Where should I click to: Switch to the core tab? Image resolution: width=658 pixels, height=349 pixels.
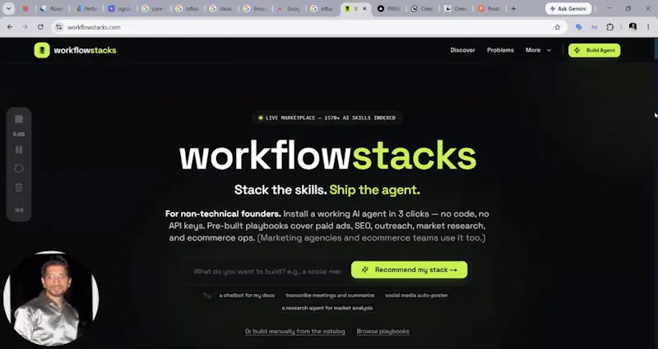(153, 8)
